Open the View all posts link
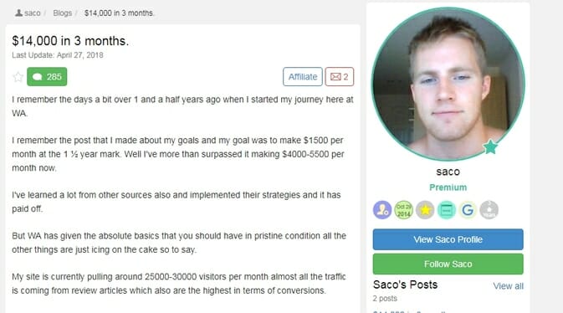The width and height of the screenshot is (563, 313). point(508,286)
